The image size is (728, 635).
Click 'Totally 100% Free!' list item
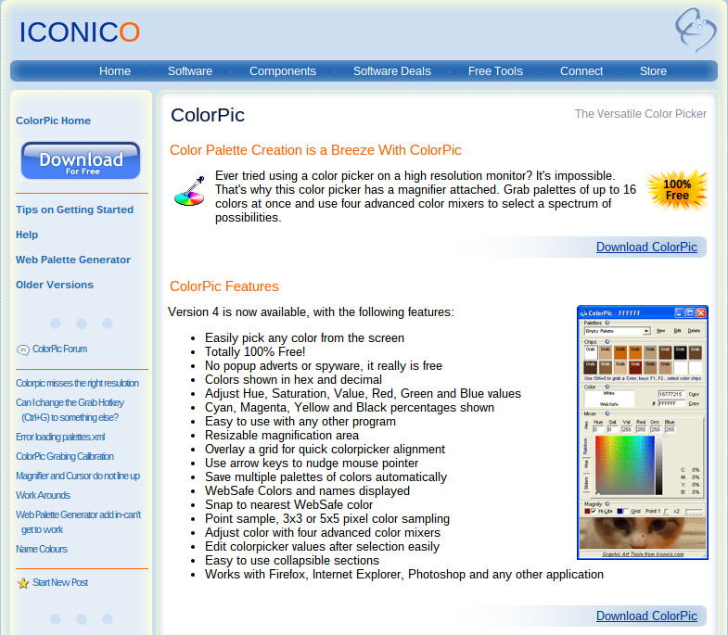(x=255, y=352)
